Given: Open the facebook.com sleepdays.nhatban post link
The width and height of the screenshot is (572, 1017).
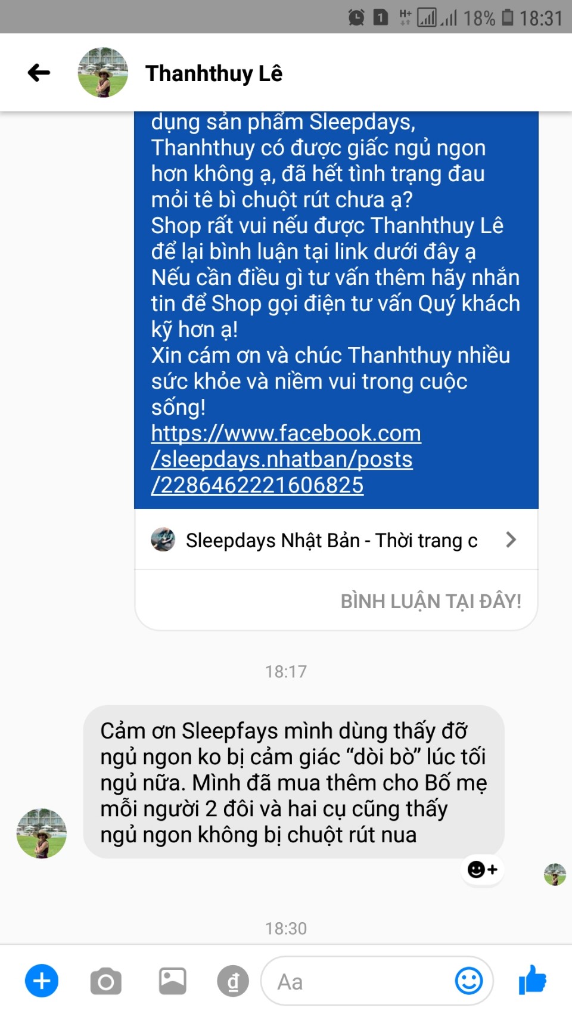Looking at the screenshot, I should tap(286, 459).
